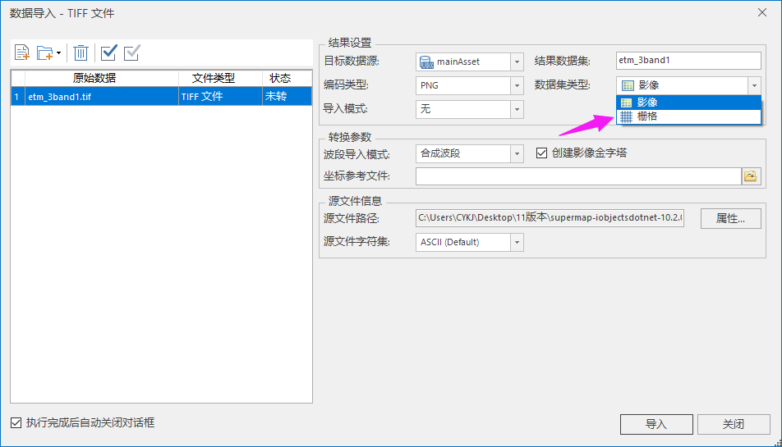Viewport: 782px width, 447px height.
Task: Open the 波段导入模式 dropdown
Action: (517, 154)
